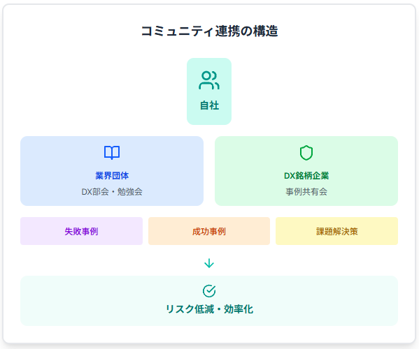This screenshot has height=349, width=419.
Task: Click the people icon above 自社
Action: coord(209,80)
